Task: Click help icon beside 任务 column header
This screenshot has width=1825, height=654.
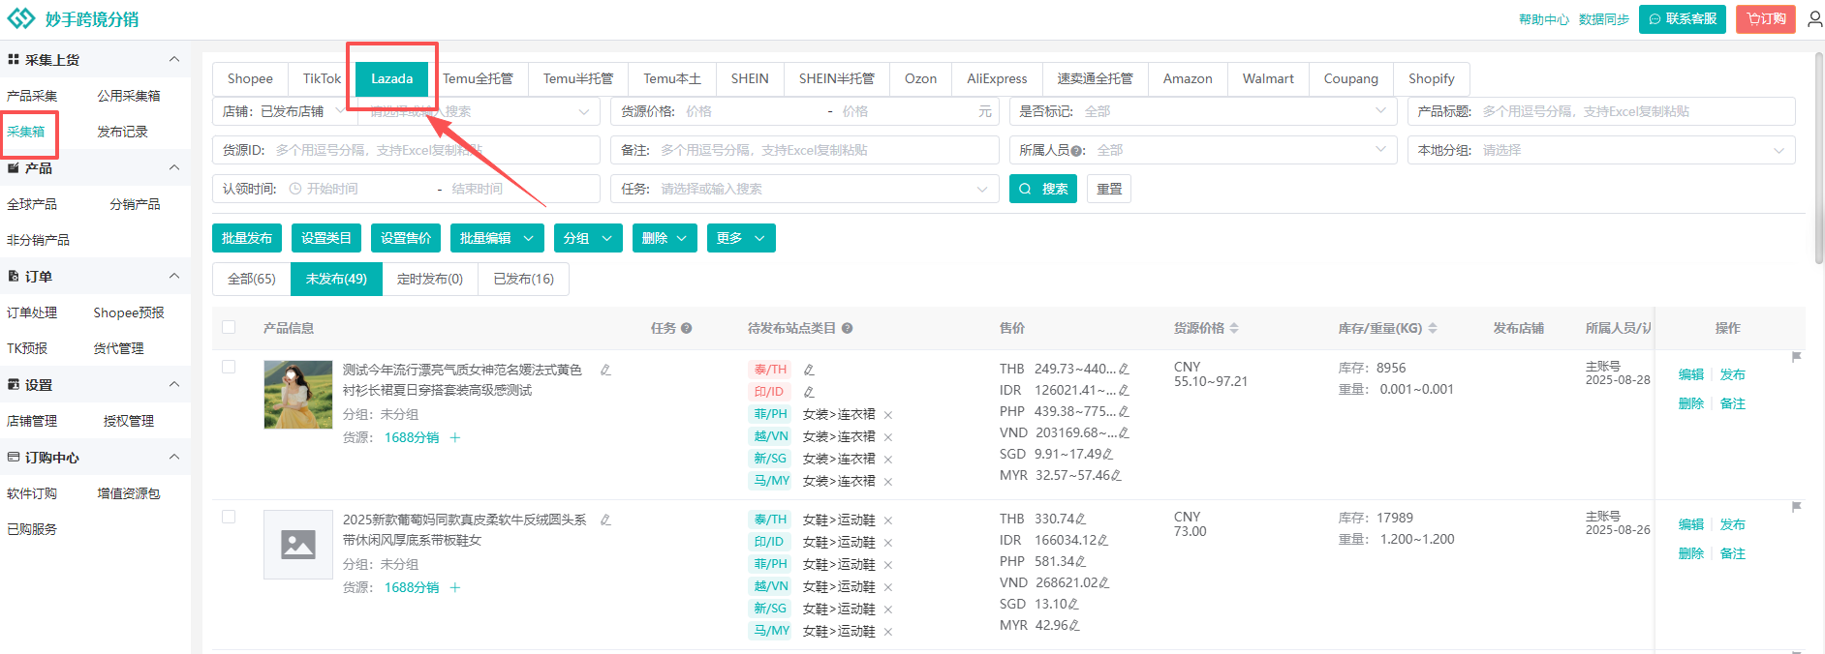Action: click(686, 329)
